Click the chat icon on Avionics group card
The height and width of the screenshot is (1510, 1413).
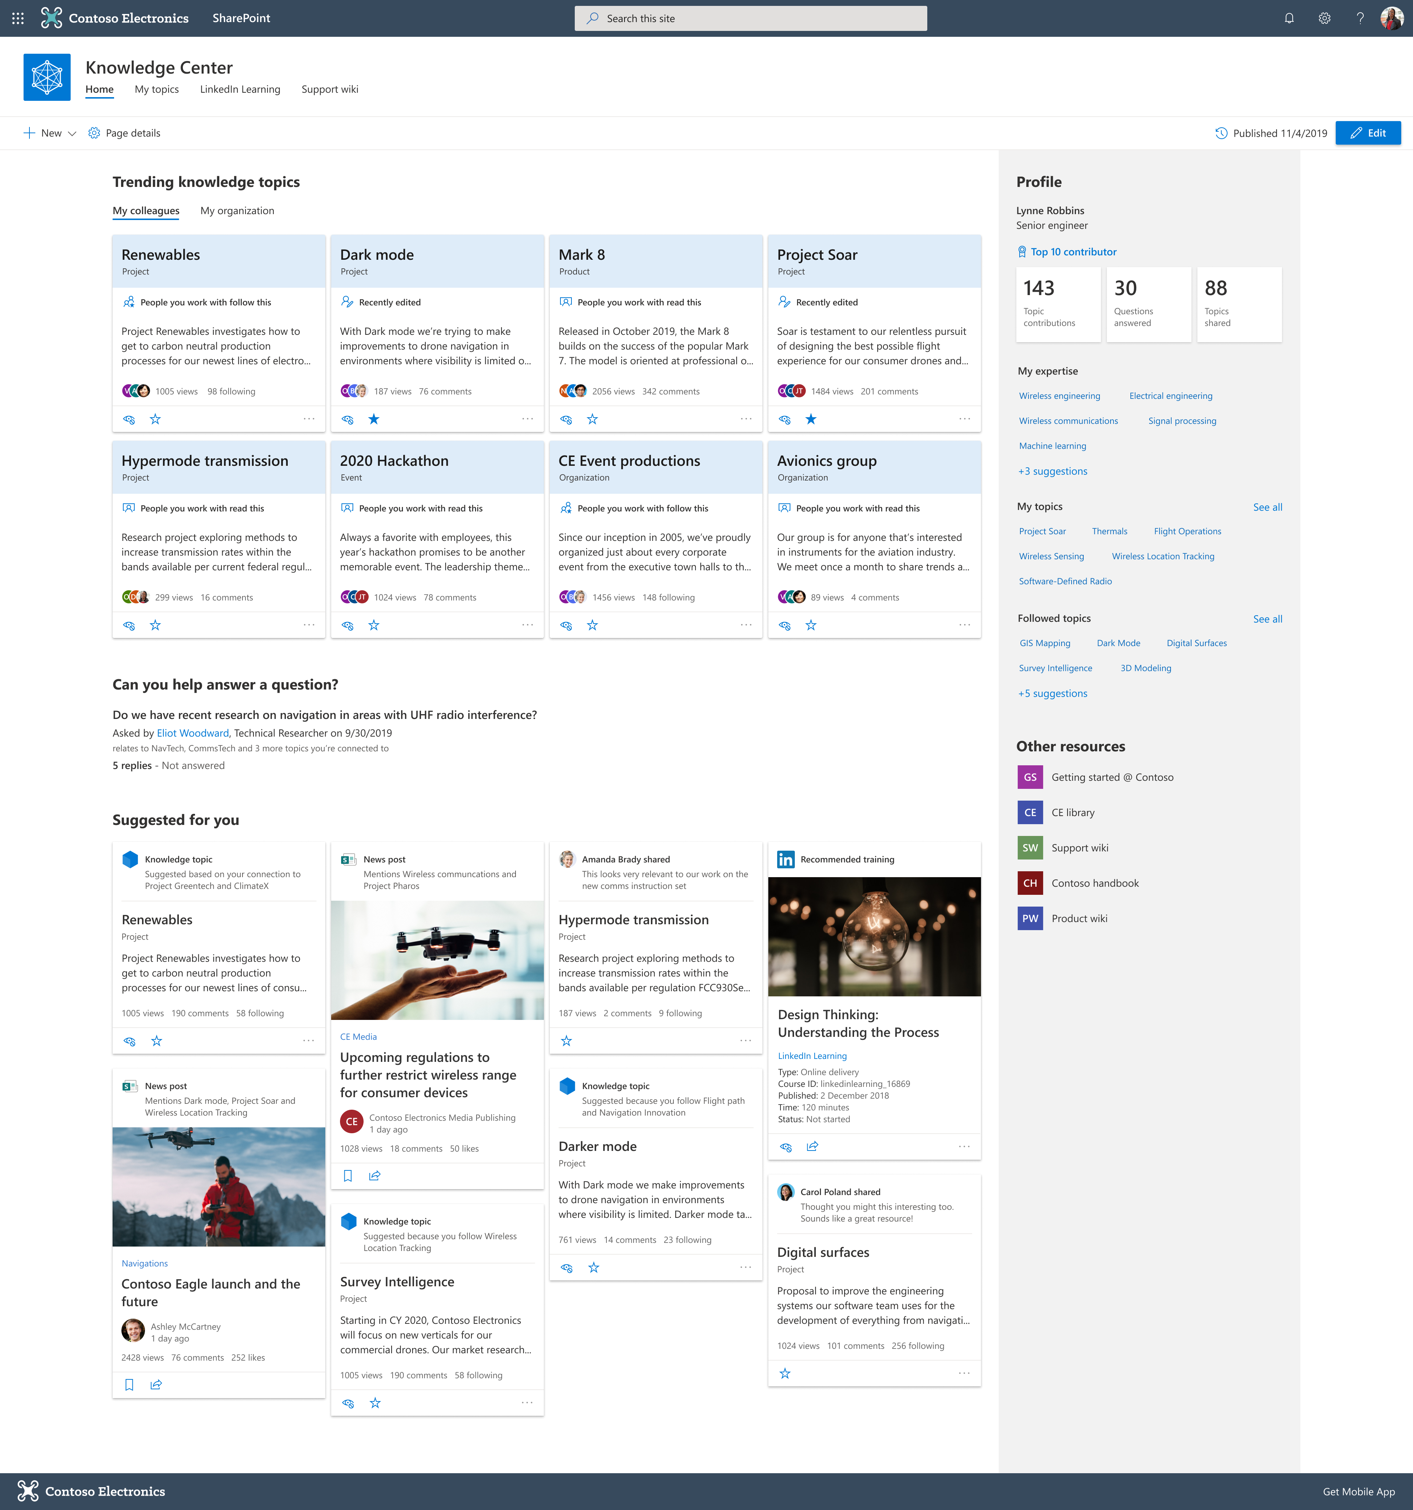pyautogui.click(x=785, y=625)
